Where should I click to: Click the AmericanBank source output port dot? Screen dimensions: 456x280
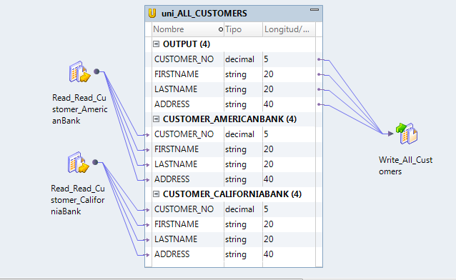point(96,71)
